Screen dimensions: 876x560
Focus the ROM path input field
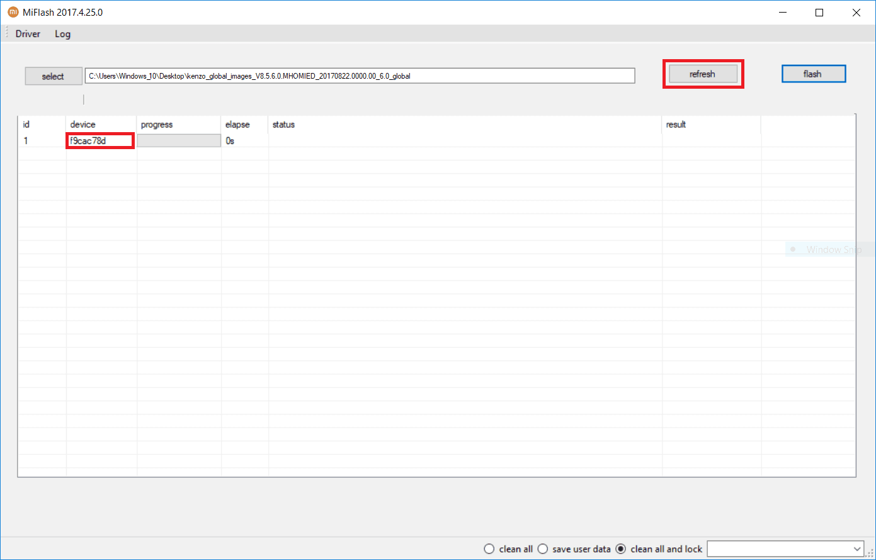(360, 76)
